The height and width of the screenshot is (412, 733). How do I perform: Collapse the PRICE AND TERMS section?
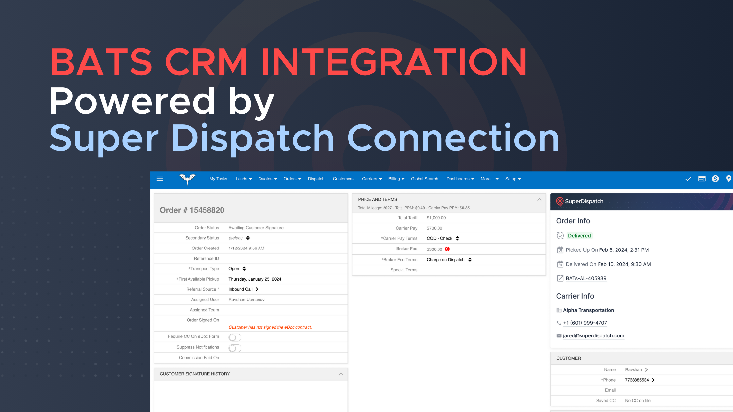[x=539, y=199]
